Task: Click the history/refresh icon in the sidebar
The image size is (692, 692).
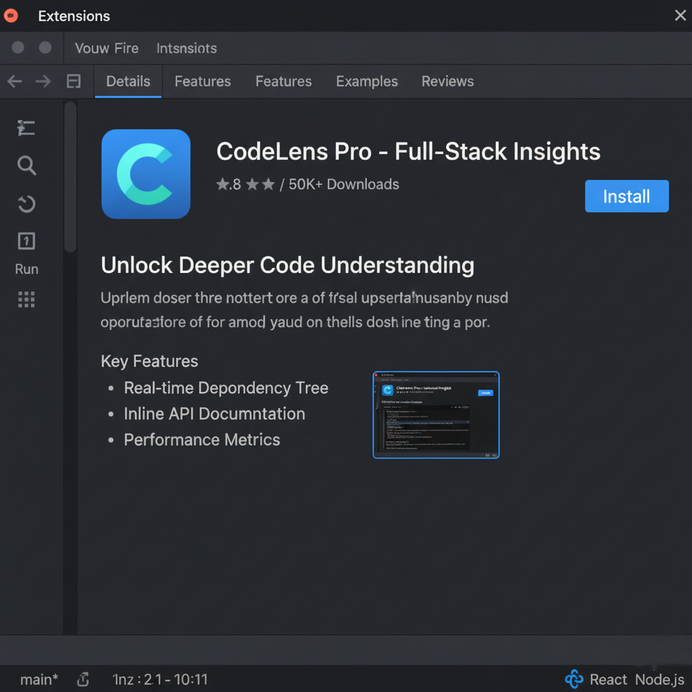Action: click(26, 204)
